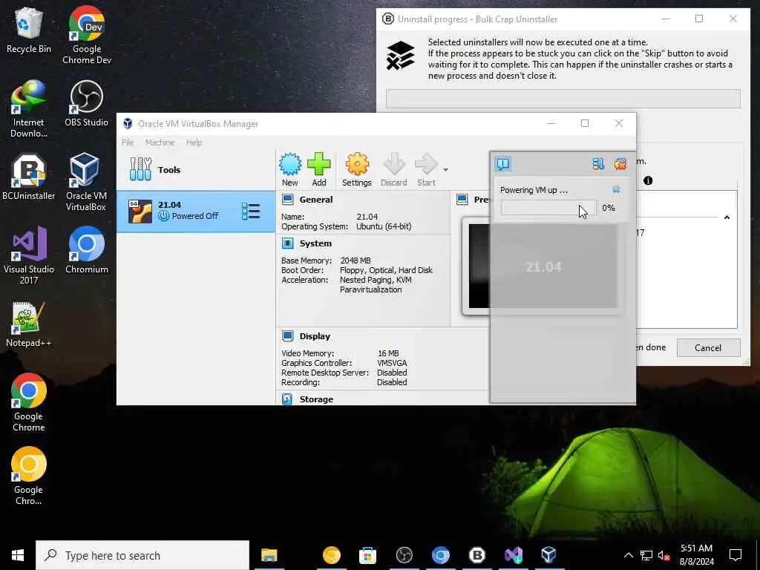Open Oracle VM VirtualBox desktop shortcut
Viewport: 760px width, 570px height.
point(86,183)
